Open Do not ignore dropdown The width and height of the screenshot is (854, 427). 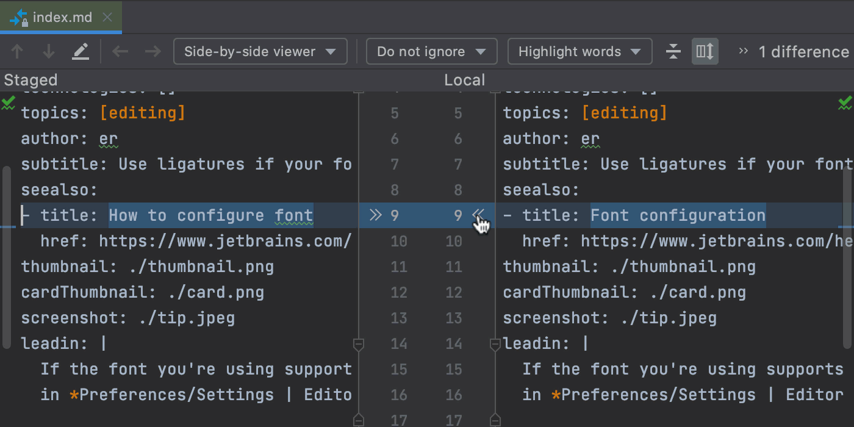[431, 52]
